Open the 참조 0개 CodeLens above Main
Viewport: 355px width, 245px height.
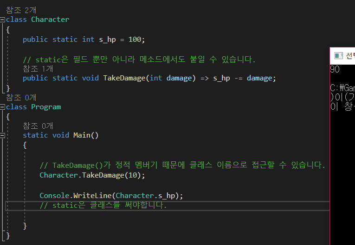coord(38,126)
